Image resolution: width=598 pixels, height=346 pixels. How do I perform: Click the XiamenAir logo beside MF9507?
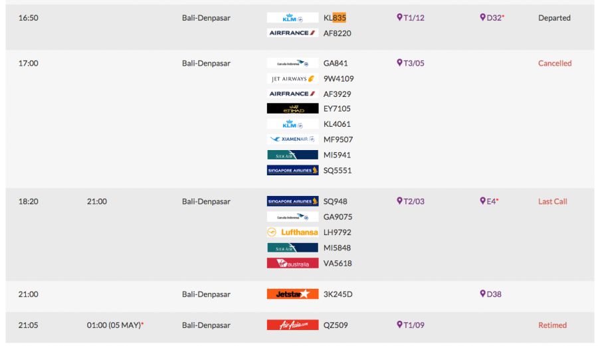coord(292,139)
